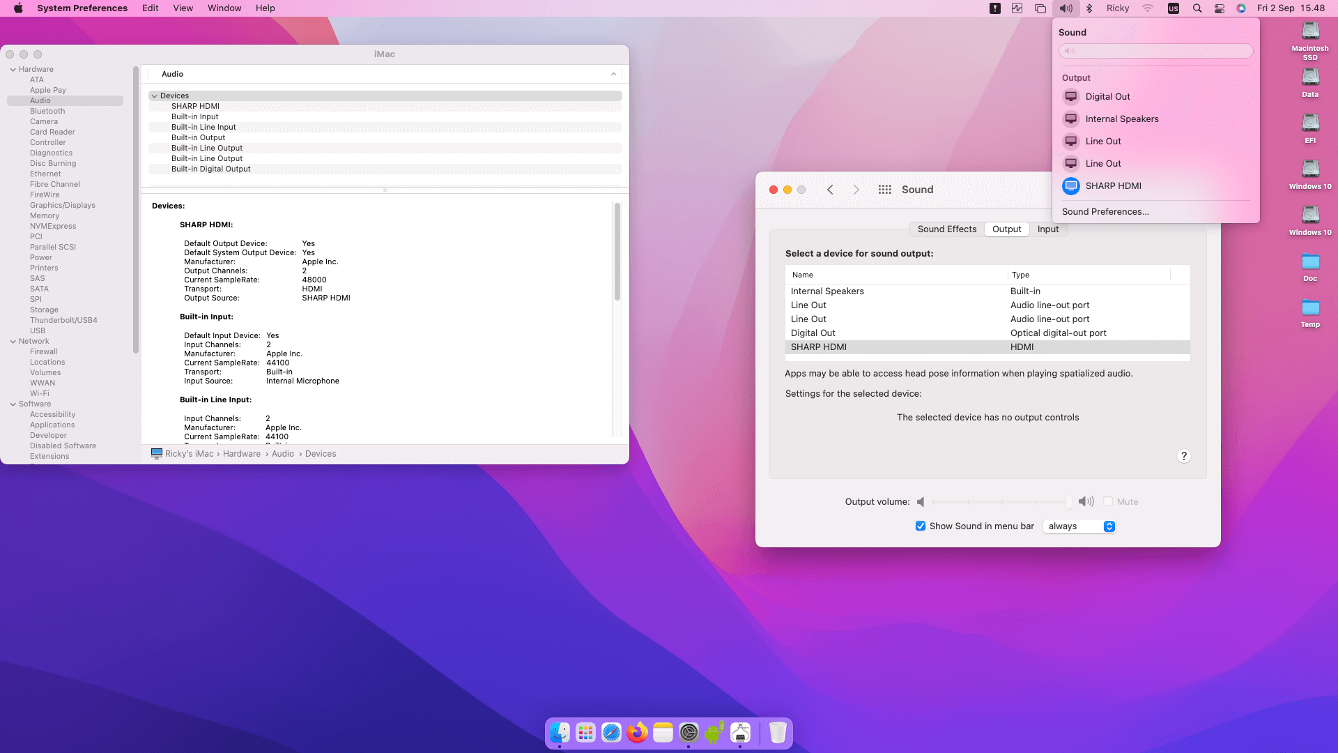Open the Bluetooth menu bar icon
Image resolution: width=1338 pixels, height=753 pixels.
coord(1089,8)
